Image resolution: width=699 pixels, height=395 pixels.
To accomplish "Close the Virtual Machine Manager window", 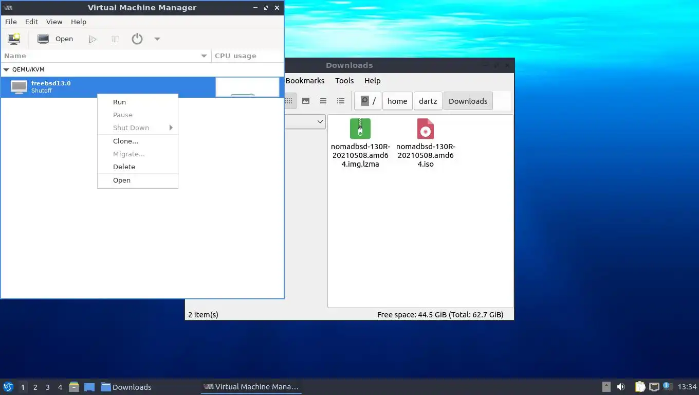I will (x=277, y=8).
